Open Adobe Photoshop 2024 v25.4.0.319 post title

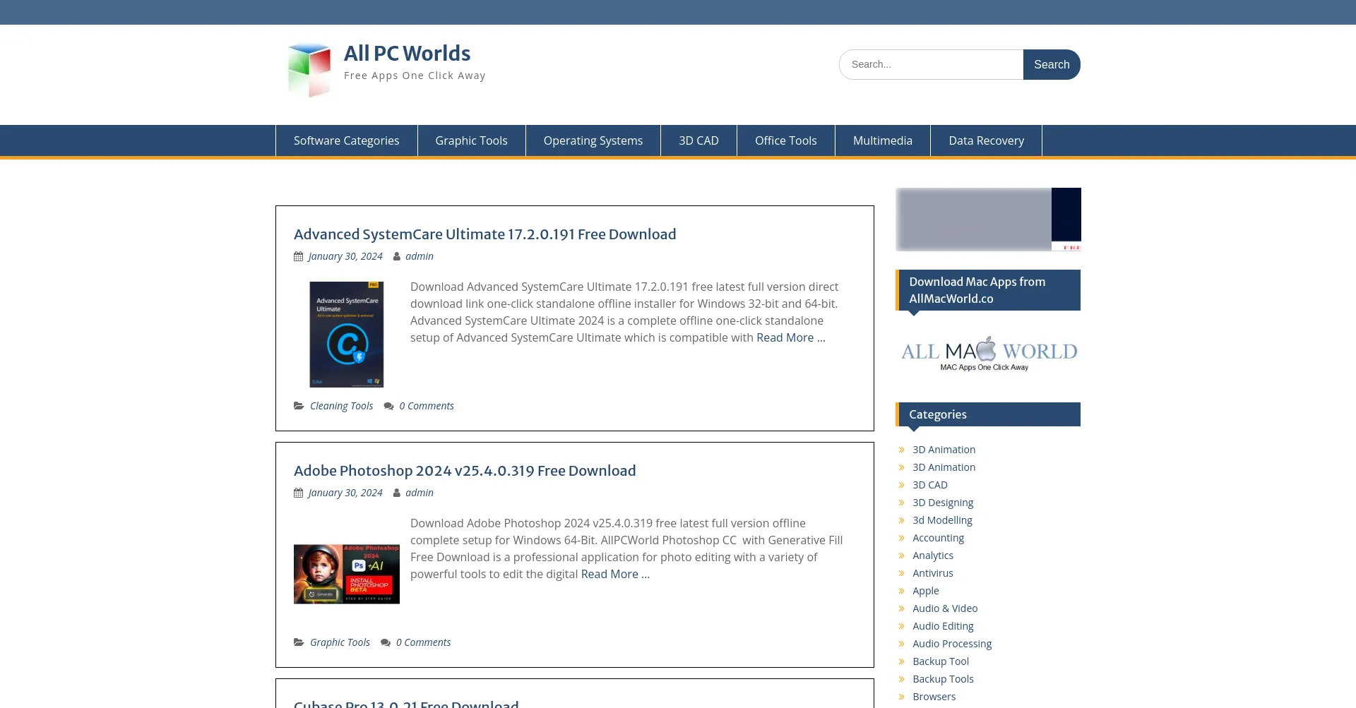[465, 471]
